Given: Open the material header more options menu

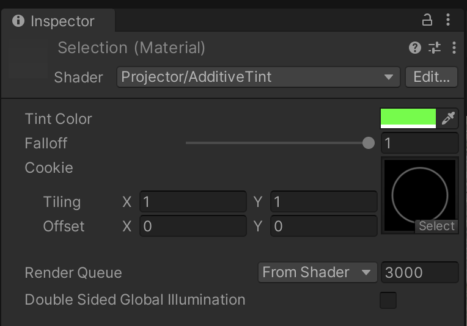Looking at the screenshot, I should [454, 48].
